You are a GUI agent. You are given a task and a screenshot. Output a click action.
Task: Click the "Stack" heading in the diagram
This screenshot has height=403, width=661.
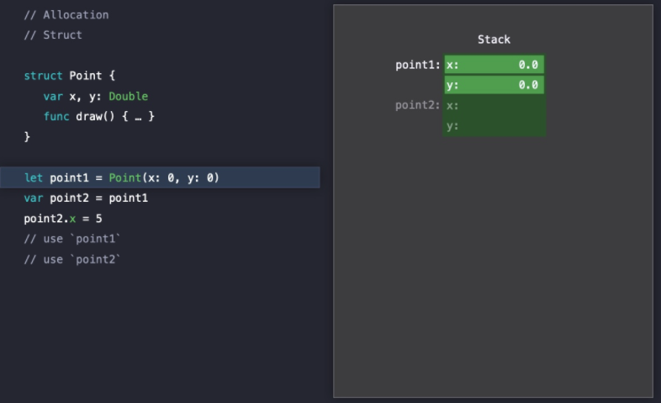point(494,40)
